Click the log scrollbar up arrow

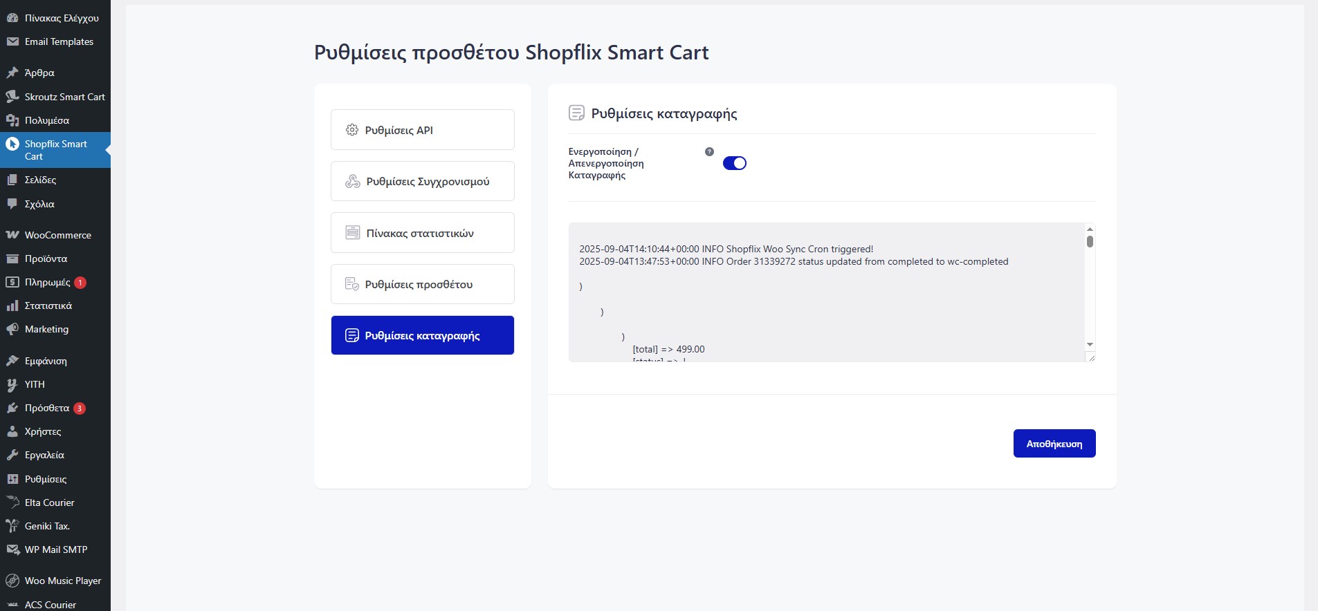1090,229
